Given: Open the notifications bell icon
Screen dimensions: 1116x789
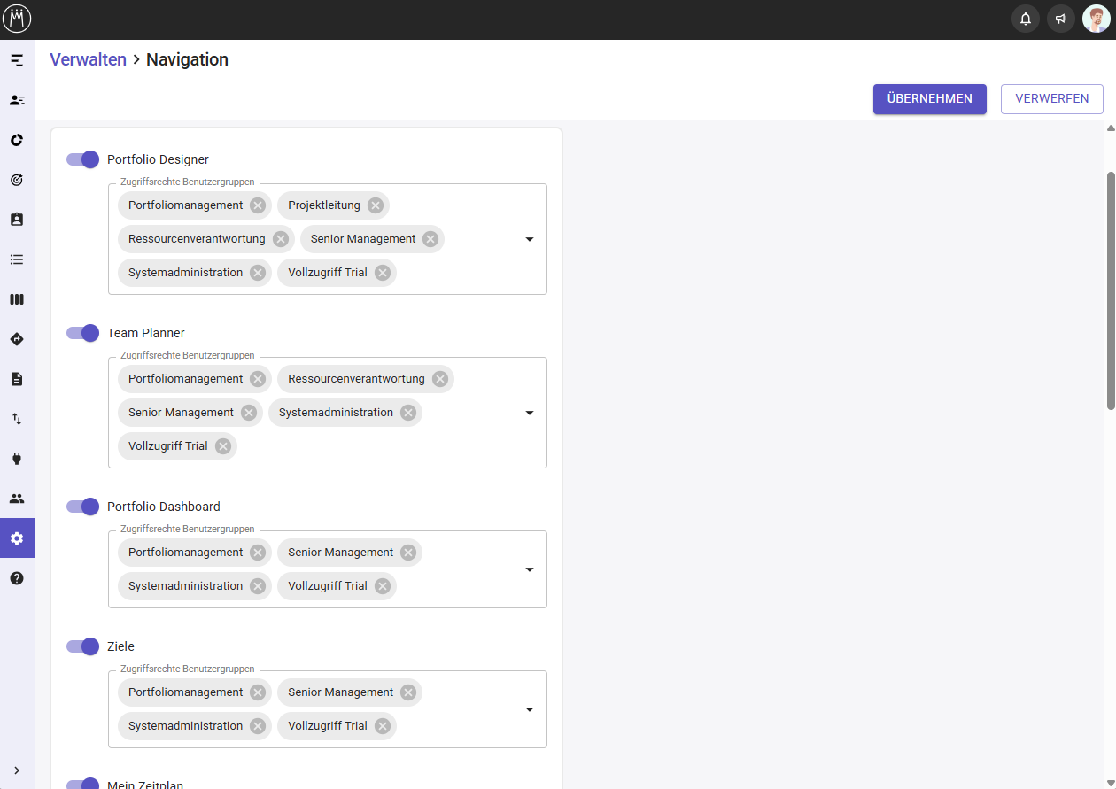Looking at the screenshot, I should 1025,19.
